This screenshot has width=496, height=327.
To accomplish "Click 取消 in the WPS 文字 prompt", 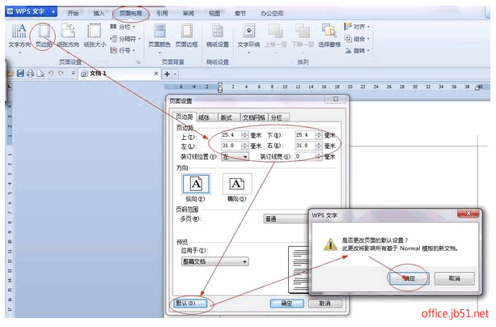I will coord(455,278).
